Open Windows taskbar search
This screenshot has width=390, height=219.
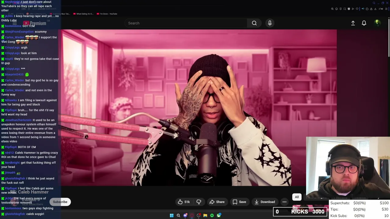click(178, 215)
